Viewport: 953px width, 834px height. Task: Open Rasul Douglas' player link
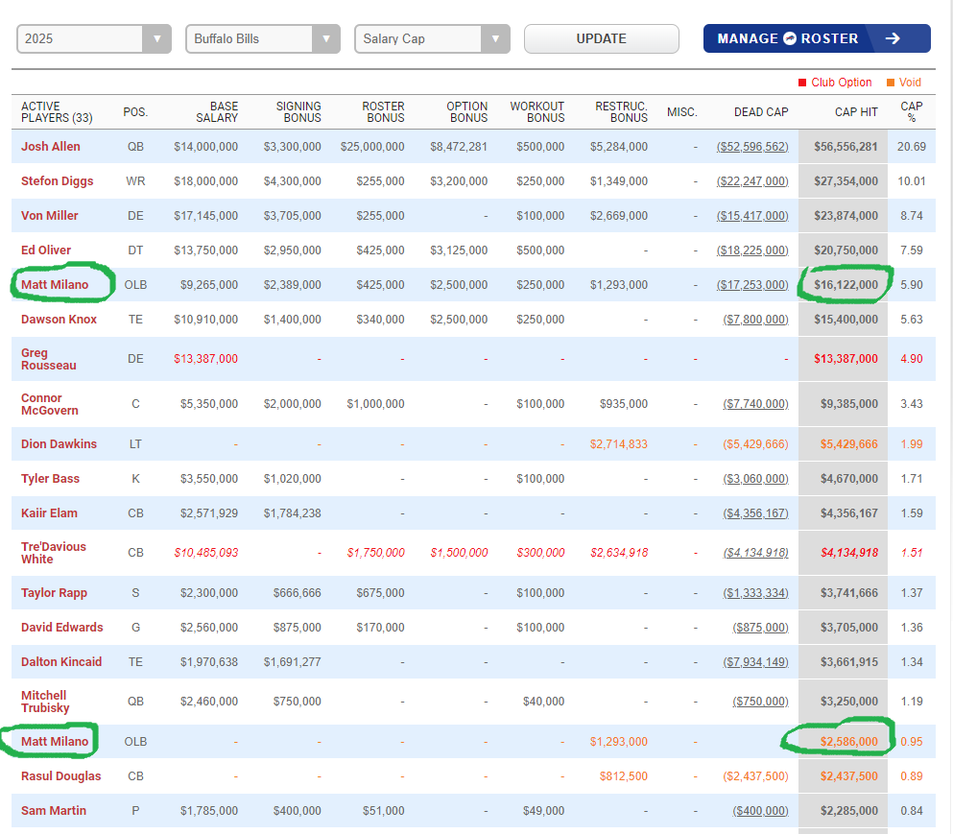tap(60, 776)
